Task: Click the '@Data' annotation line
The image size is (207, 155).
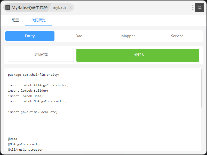Action: 13,139
